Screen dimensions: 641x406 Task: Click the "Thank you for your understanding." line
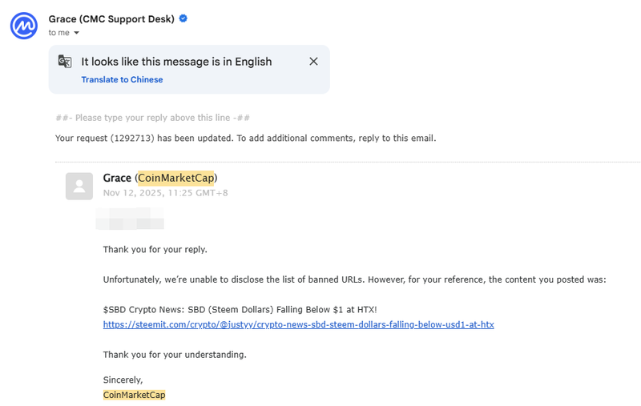[175, 354]
